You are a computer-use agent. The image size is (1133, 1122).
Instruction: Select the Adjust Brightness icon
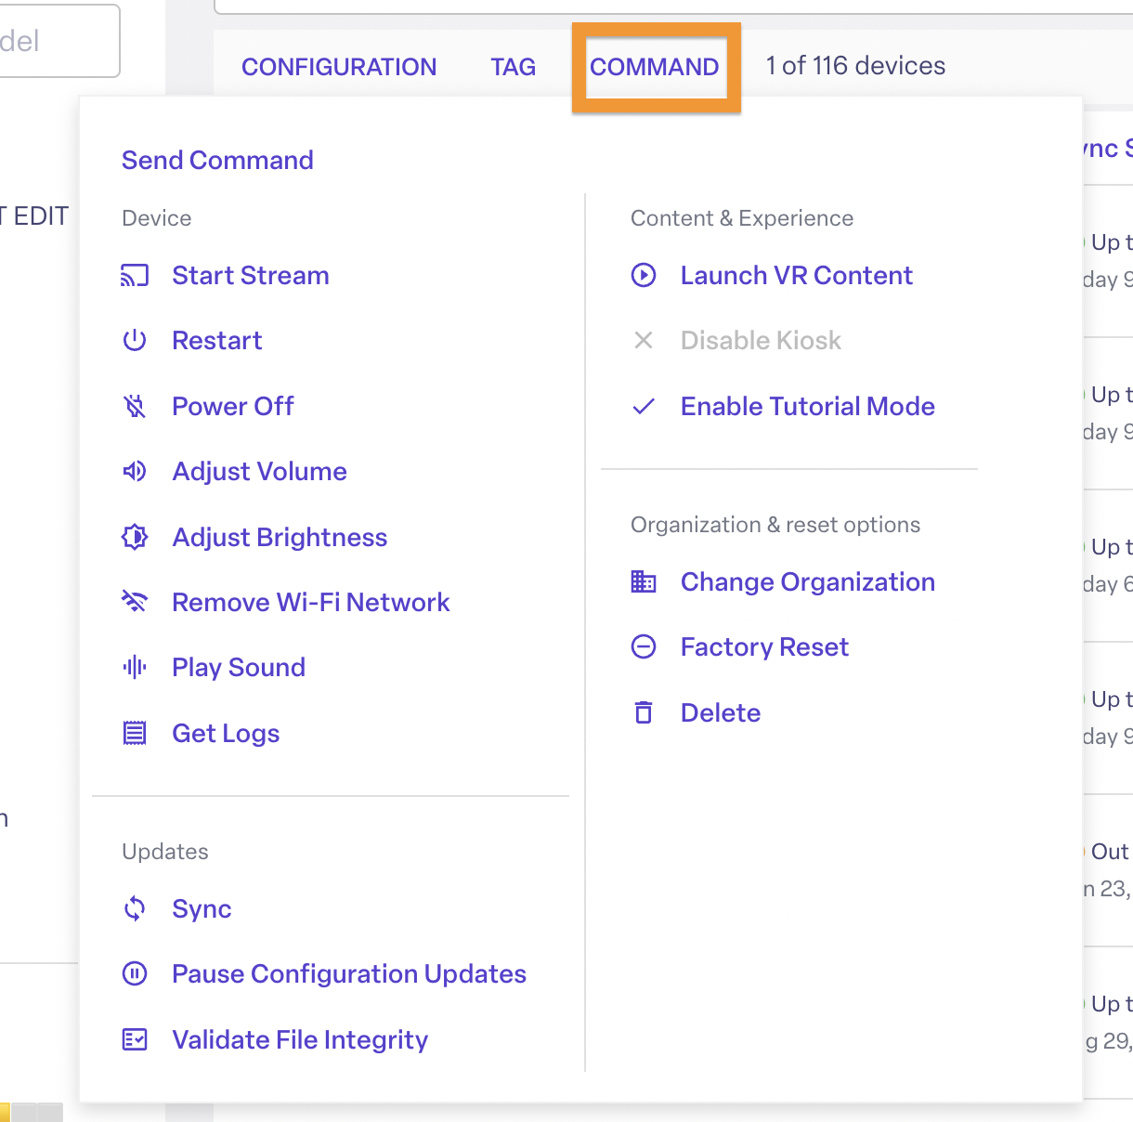pos(135,537)
